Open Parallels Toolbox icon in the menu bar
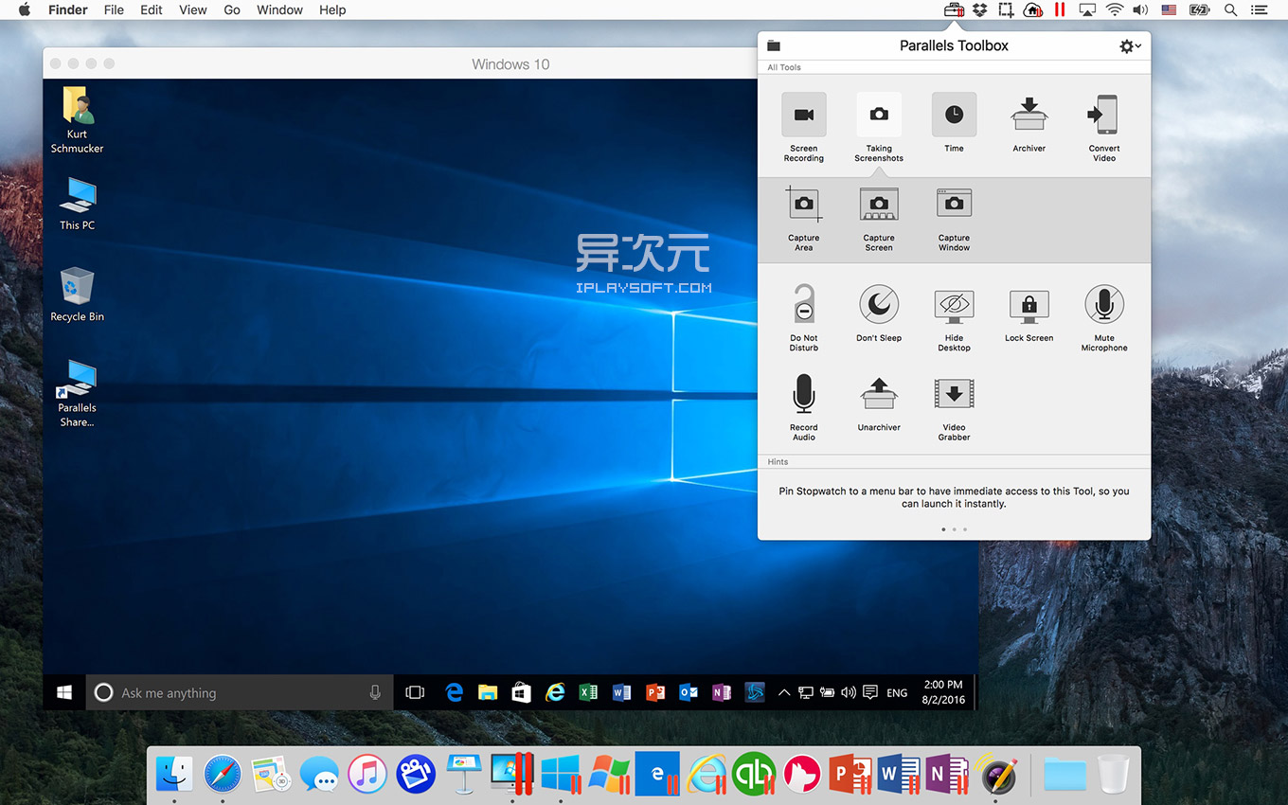This screenshot has width=1288, height=805. [954, 10]
